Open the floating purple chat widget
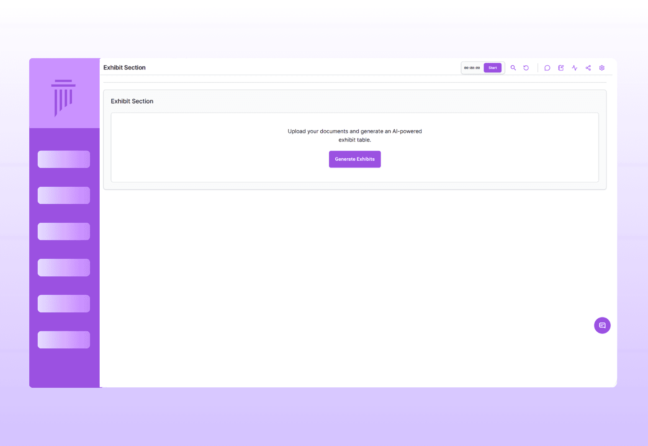Image resolution: width=648 pixels, height=446 pixels. [602, 325]
